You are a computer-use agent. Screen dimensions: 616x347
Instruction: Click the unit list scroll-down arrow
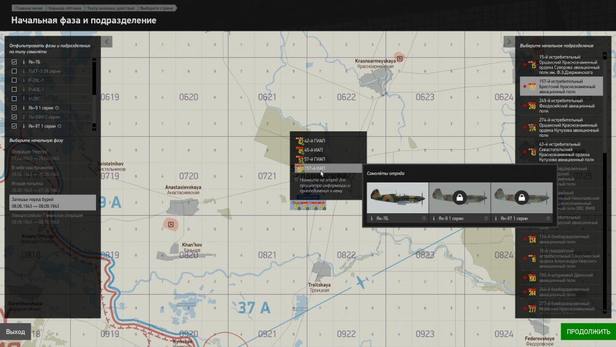click(x=605, y=311)
